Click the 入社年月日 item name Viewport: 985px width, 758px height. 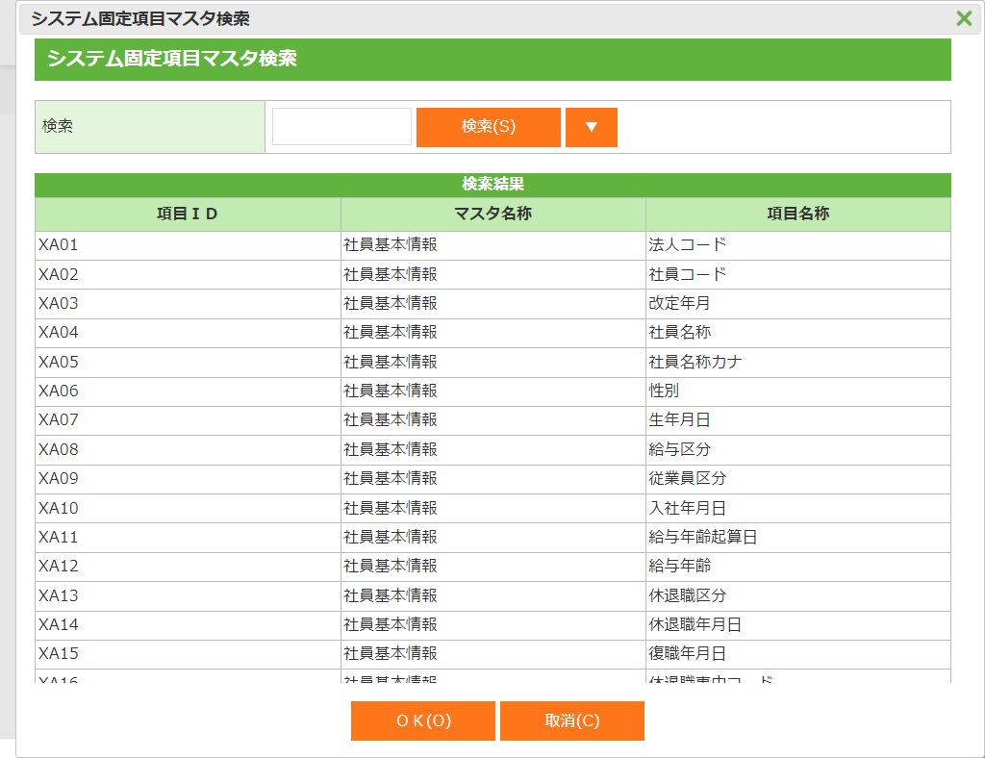tap(687, 508)
